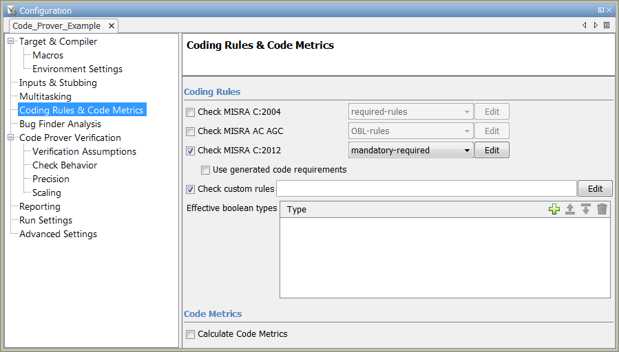Enable Calculate Code Metrics checkbox
The height and width of the screenshot is (352, 619).
point(191,334)
